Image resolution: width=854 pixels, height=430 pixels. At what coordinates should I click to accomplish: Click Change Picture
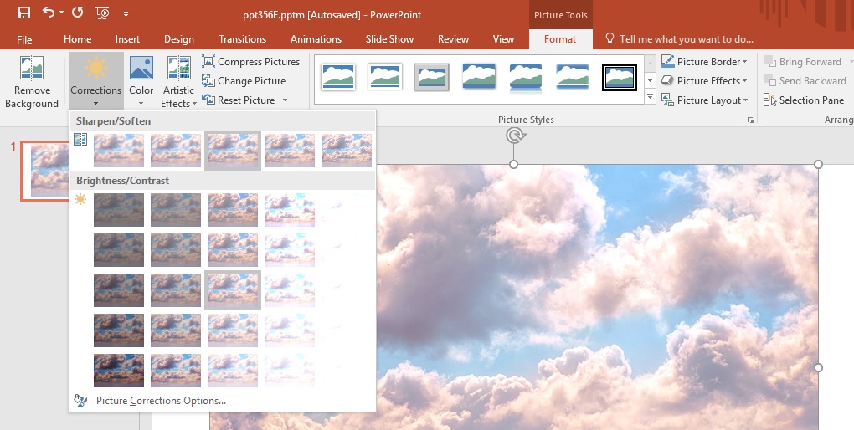click(x=244, y=81)
